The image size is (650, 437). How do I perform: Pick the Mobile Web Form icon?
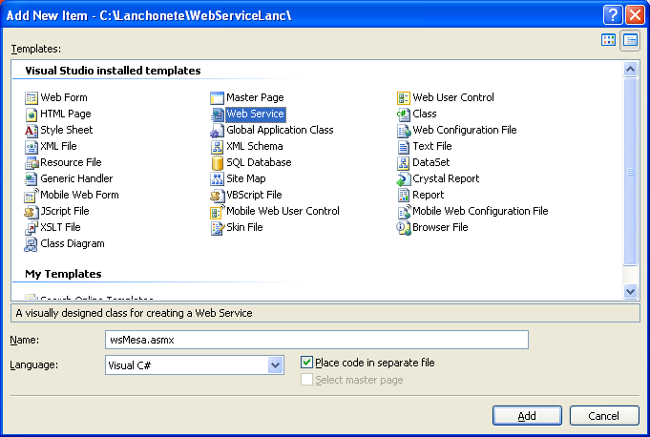[31, 195]
